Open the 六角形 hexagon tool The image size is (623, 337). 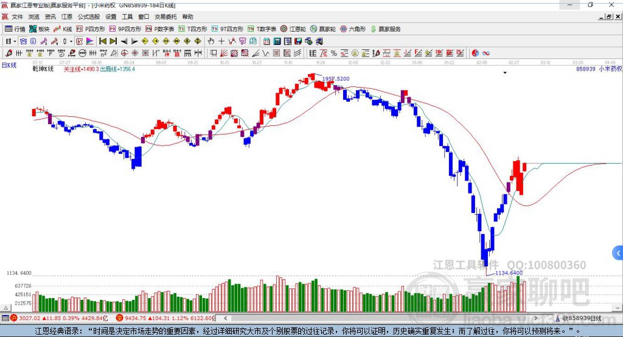(353, 29)
